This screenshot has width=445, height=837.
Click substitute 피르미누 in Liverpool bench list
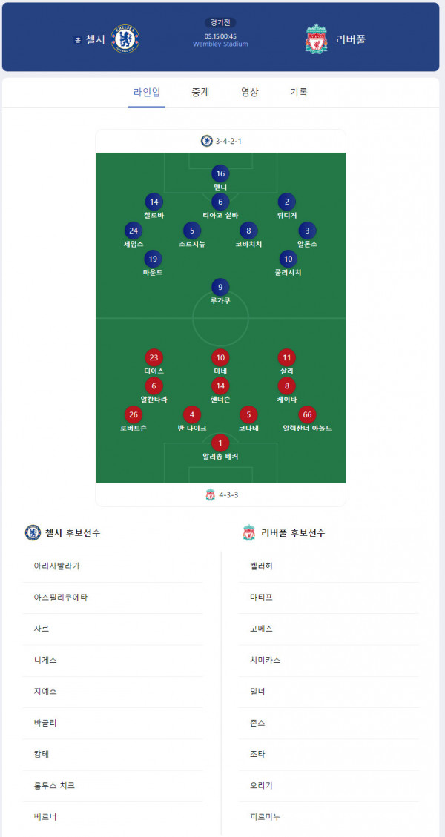(x=329, y=817)
